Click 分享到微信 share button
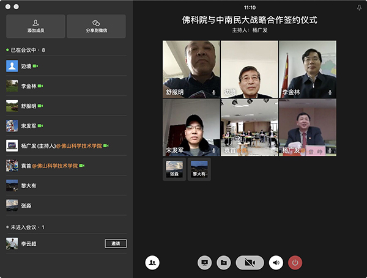 [x=97, y=26]
